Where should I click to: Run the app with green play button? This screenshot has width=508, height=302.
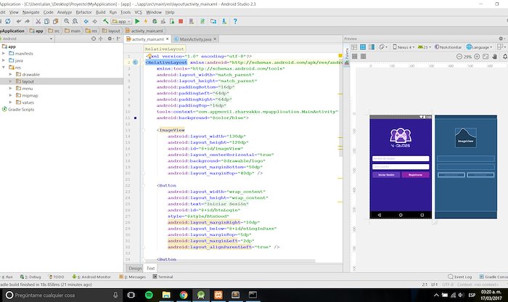[137, 21]
